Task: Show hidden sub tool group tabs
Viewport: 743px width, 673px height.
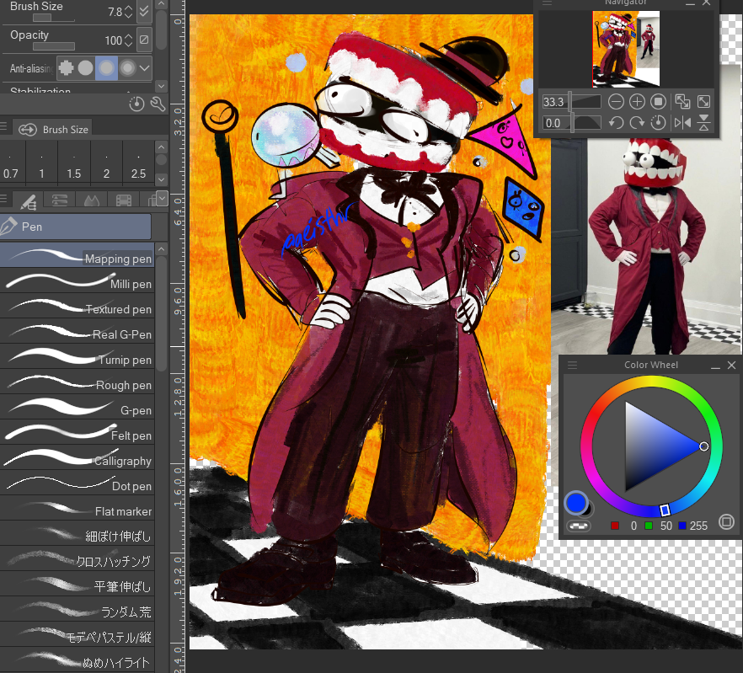Action: 162,198
